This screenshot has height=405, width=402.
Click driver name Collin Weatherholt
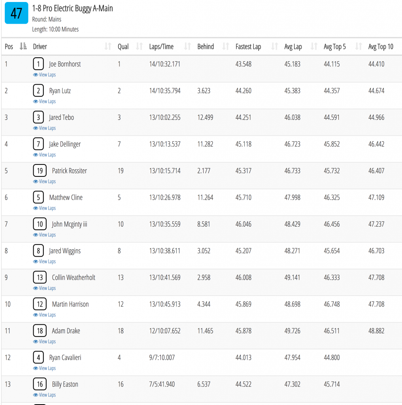pos(74,278)
